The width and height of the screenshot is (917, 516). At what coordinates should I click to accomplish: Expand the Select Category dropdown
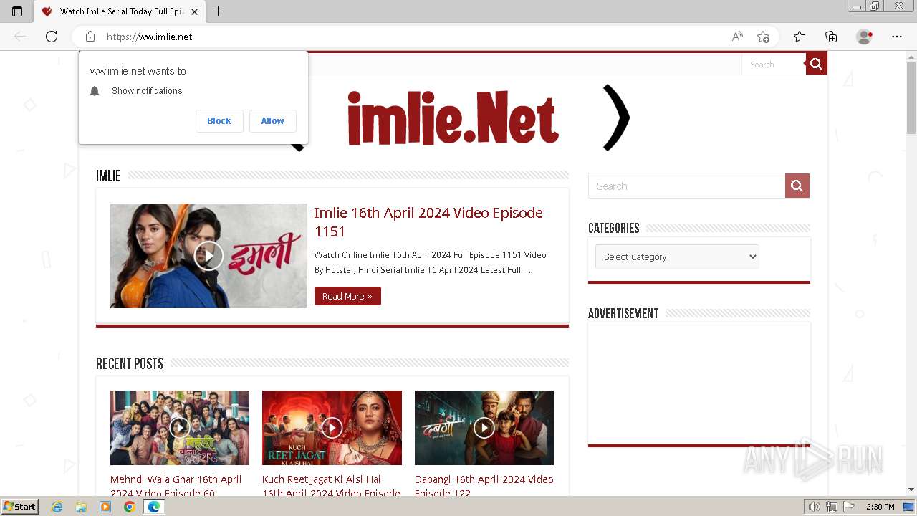click(x=677, y=257)
